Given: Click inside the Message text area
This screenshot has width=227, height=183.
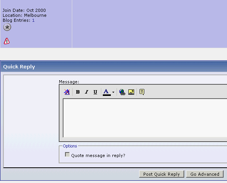Looking at the screenshot, I should (x=145, y=118).
